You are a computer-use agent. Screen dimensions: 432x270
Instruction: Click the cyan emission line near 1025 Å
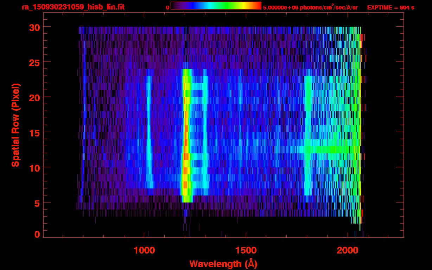149,132
